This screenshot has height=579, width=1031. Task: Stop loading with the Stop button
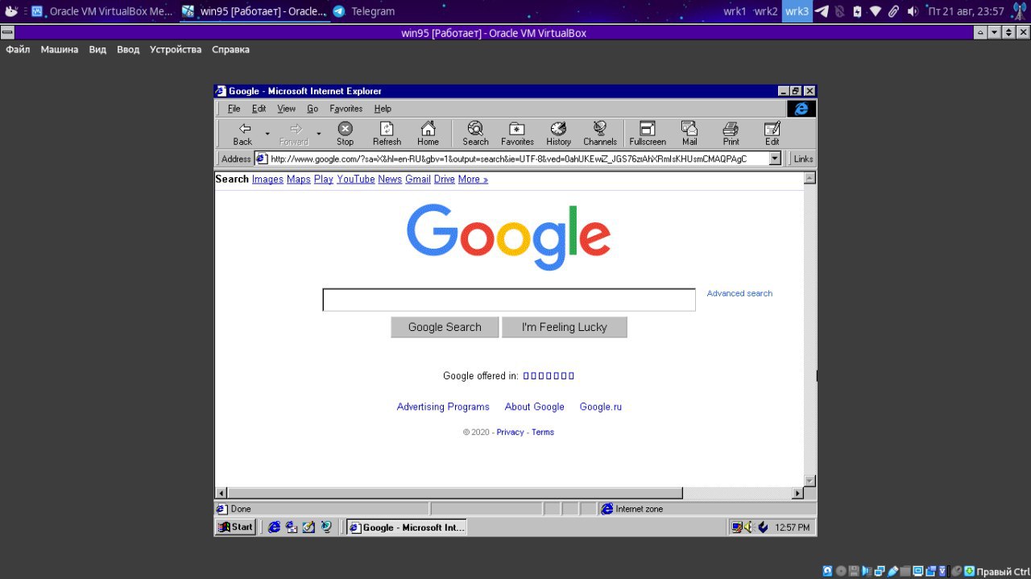click(x=345, y=134)
